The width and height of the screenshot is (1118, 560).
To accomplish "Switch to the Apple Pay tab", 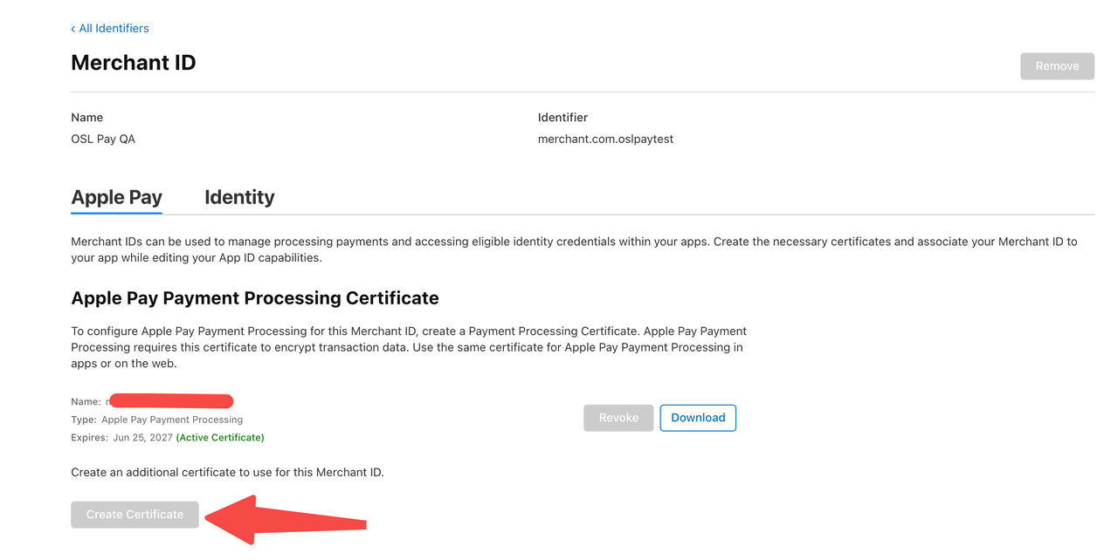I will click(116, 197).
